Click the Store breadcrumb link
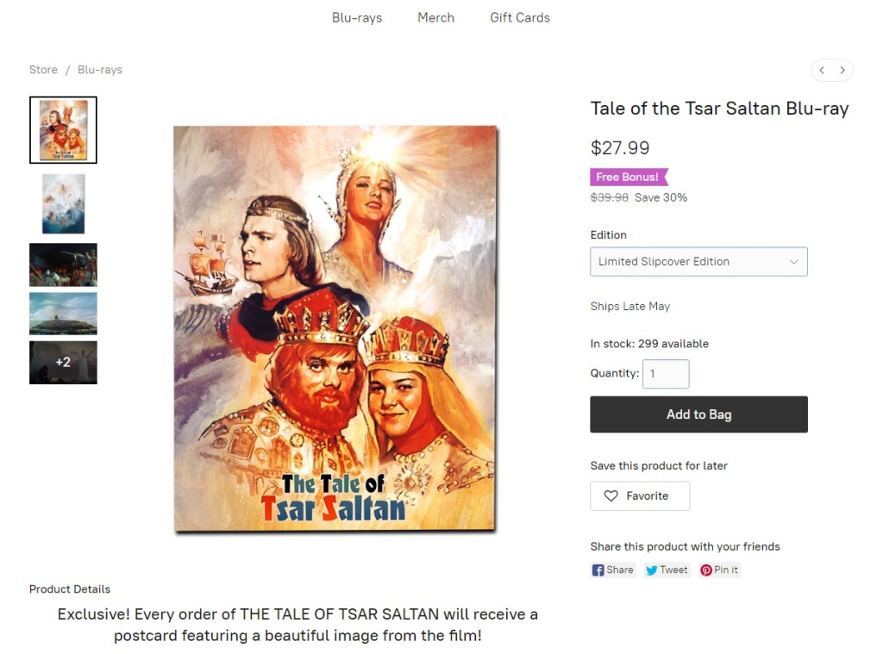This screenshot has width=883, height=654. click(43, 70)
